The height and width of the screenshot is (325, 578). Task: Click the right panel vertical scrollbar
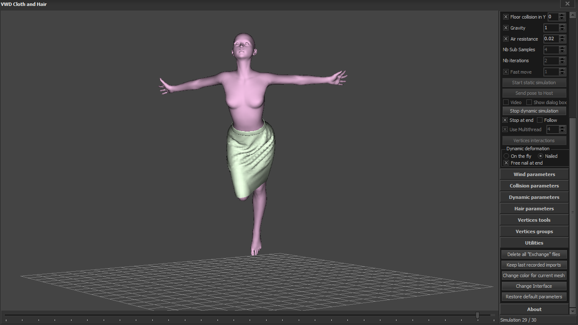coord(573,212)
